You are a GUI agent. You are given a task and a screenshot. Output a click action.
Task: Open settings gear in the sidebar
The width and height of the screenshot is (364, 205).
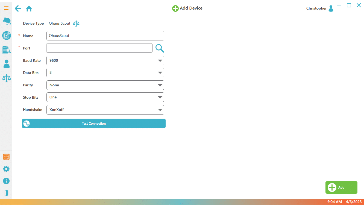(6, 169)
